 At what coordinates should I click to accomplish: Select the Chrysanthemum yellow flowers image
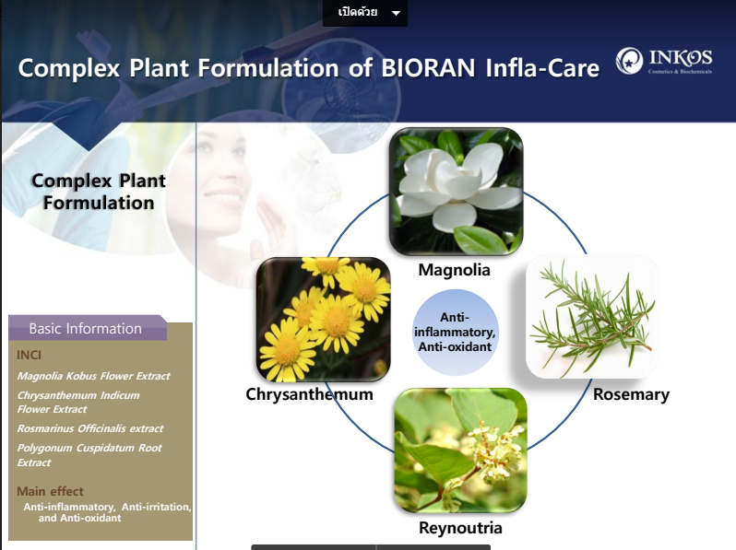(x=324, y=320)
